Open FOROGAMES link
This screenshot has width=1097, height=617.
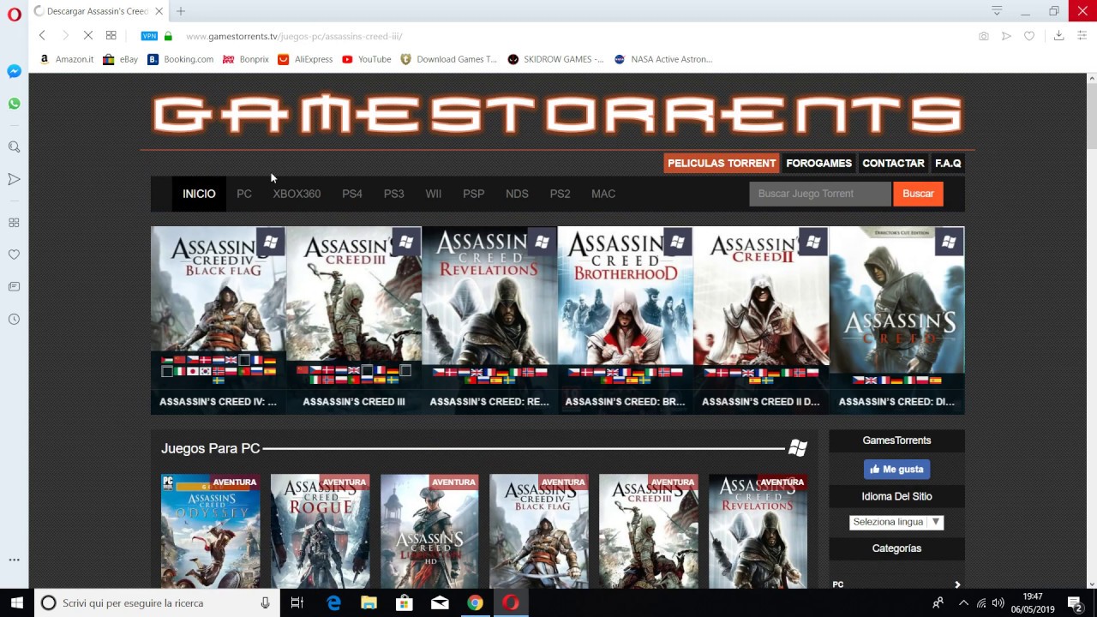click(x=818, y=163)
